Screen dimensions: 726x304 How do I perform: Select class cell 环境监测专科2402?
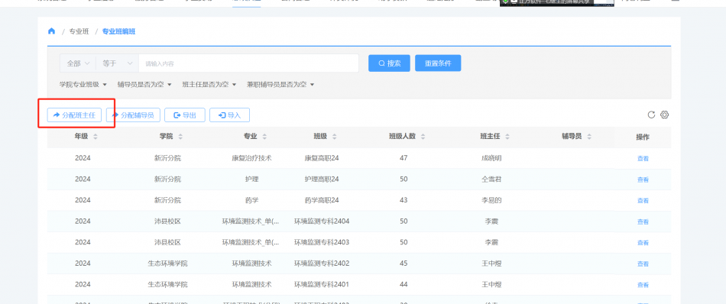point(322,264)
